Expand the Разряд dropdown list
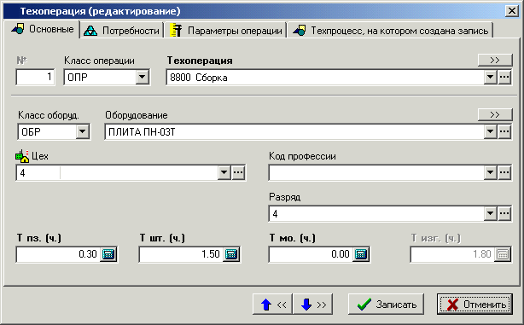 [x=490, y=213]
